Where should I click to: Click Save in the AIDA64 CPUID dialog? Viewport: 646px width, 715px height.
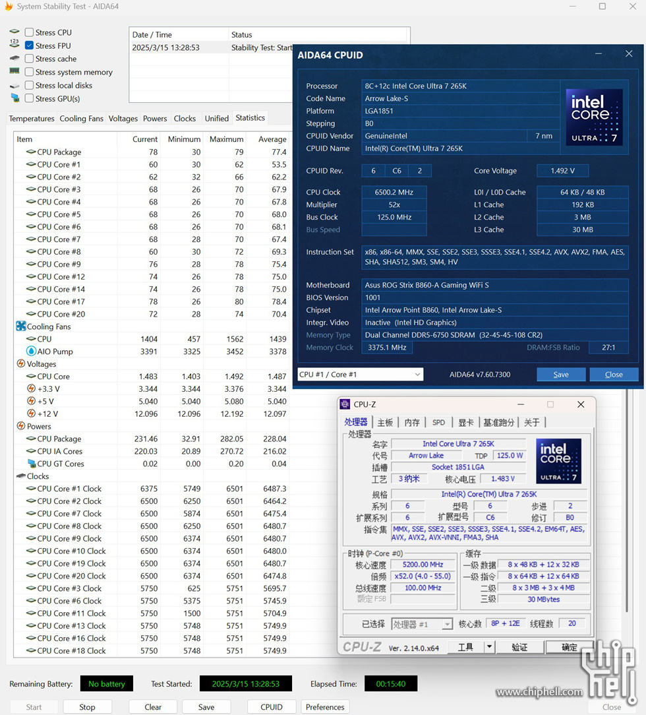pyautogui.click(x=561, y=375)
